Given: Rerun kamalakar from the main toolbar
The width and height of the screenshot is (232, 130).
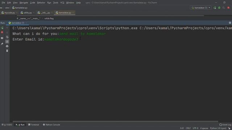Looking at the screenshot, I should tap(215, 8).
